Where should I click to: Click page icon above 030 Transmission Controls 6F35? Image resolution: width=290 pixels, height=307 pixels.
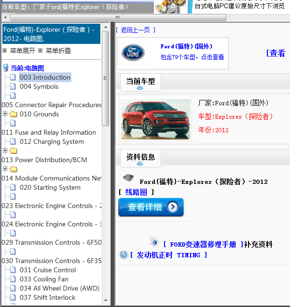[x=13, y=251]
